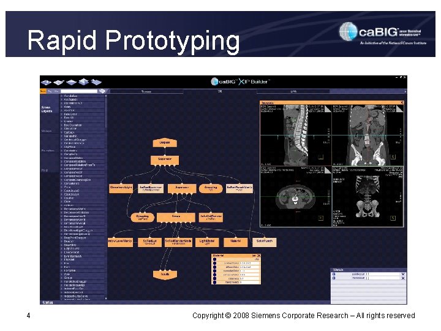Pin the Material properties panel
441x331 pixels.
(x=254, y=256)
